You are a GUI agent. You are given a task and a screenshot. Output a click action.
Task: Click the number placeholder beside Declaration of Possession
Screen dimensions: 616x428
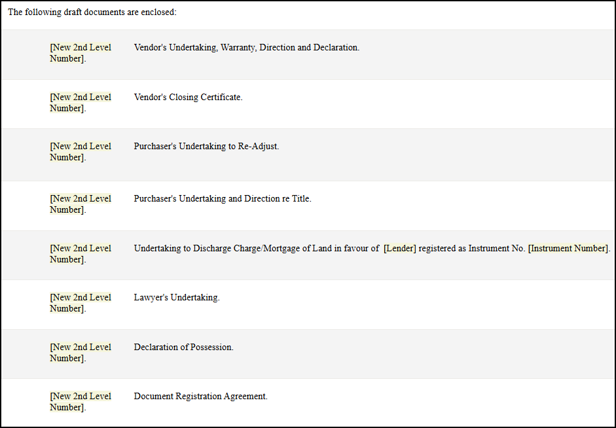point(81,353)
